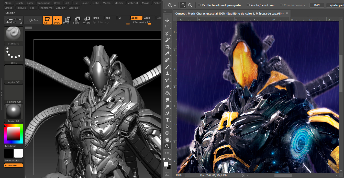Open the ZBrush Brush menu

point(19,3)
